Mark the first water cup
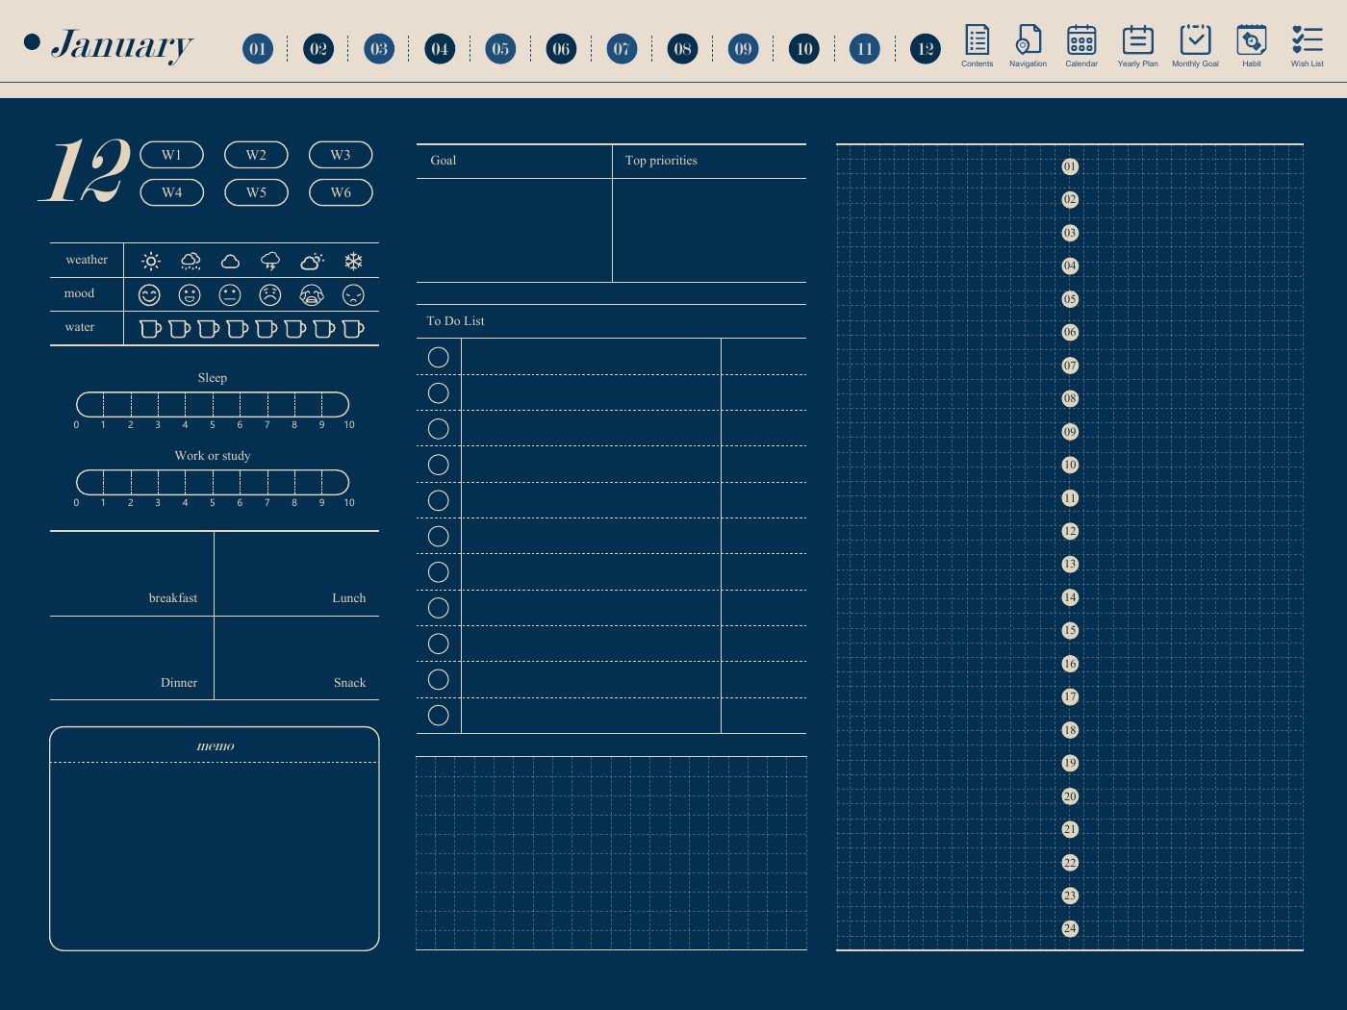 (x=150, y=328)
